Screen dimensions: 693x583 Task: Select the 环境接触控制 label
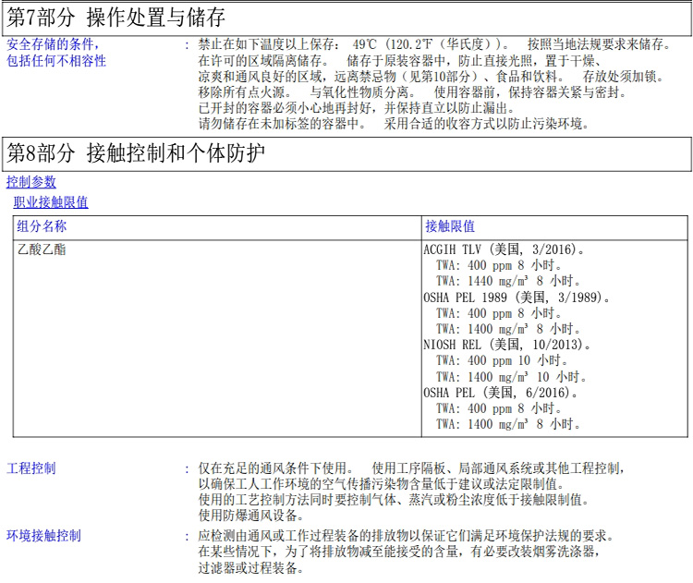coord(43,536)
